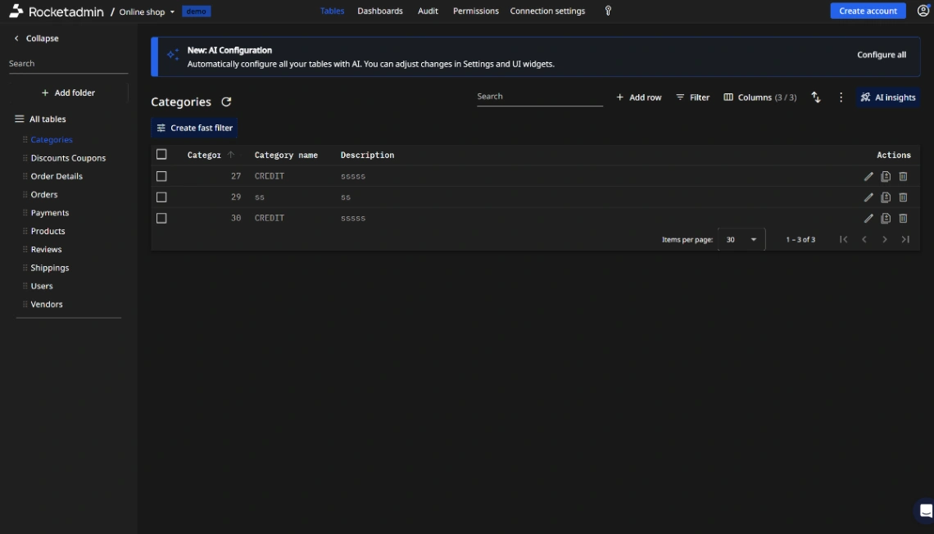Jump to last page with the pagination control

click(906, 238)
